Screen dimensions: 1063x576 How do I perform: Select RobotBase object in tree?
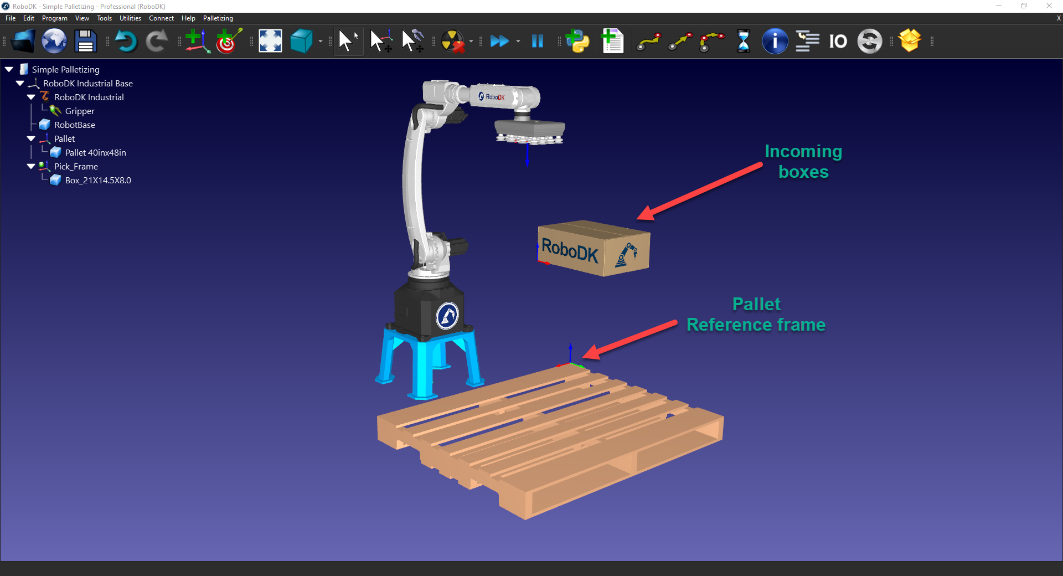tap(74, 125)
